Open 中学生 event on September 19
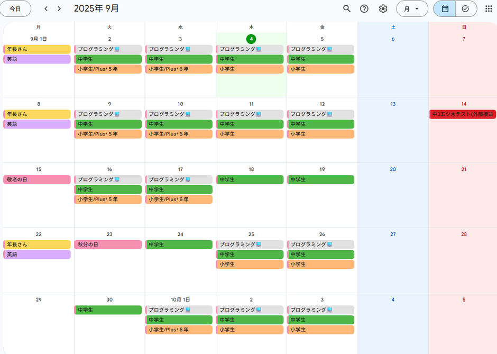Image resolution: width=497 pixels, height=354 pixels. (x=320, y=179)
